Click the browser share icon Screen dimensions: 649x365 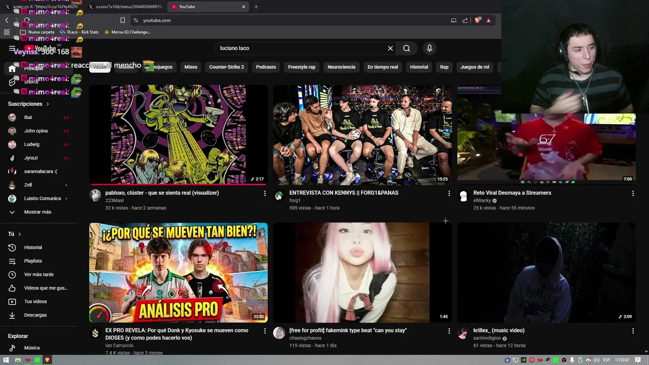(465, 20)
